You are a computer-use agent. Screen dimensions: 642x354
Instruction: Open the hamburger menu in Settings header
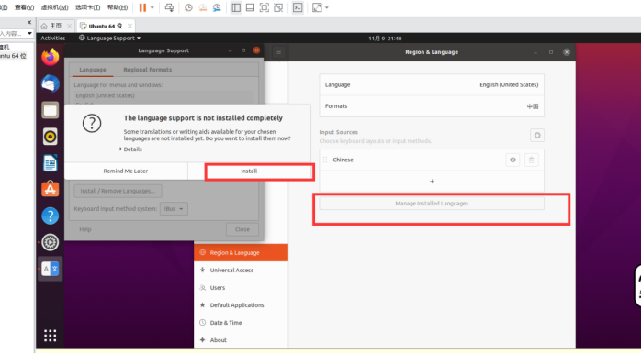tap(279, 52)
